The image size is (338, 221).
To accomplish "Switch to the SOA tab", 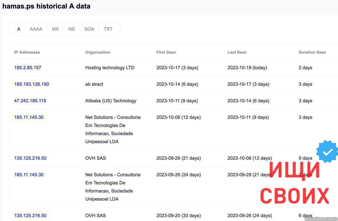I will coord(89,29).
